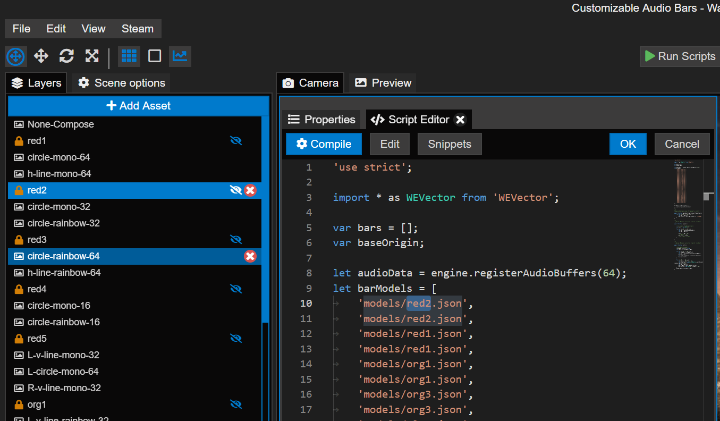720x421 pixels.
Task: Switch to the Scene options tab
Action: 122,83
